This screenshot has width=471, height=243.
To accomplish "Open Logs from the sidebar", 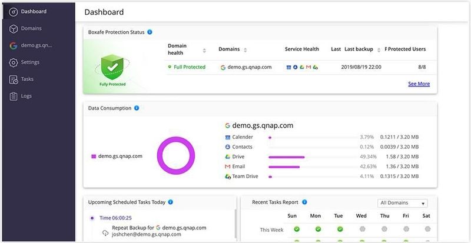I will coord(39,96).
